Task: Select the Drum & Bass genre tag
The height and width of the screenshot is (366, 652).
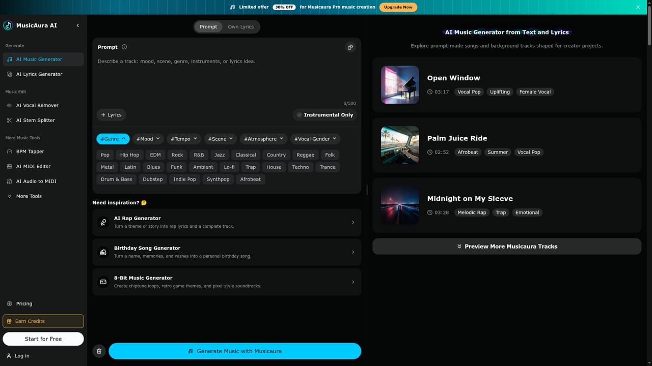Action: [116, 179]
